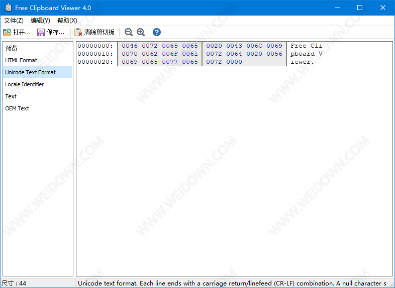Click hex value 0000 in third row
This screenshot has width=395, height=288.
tap(234, 62)
